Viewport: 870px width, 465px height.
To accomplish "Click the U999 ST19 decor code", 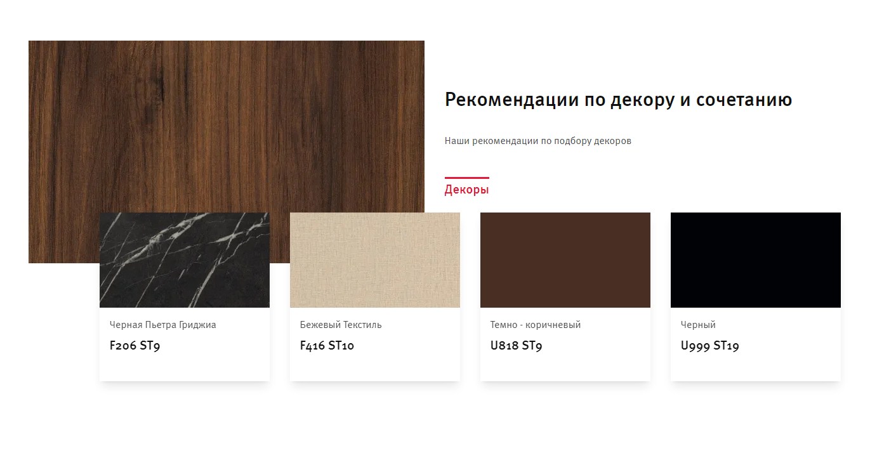I will 710,346.
